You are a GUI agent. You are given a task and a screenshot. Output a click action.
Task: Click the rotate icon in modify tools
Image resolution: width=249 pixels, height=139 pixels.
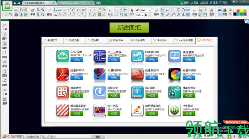click(183, 10)
